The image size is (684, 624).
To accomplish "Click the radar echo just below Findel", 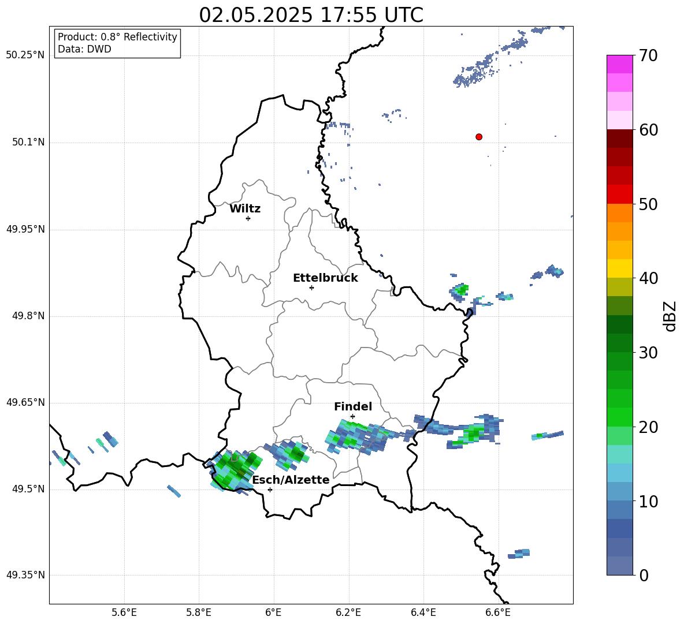I will 358,436.
